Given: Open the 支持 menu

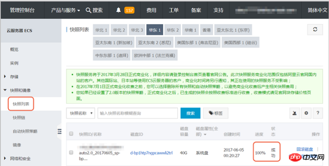Looking at the screenshot, I should (218, 10).
